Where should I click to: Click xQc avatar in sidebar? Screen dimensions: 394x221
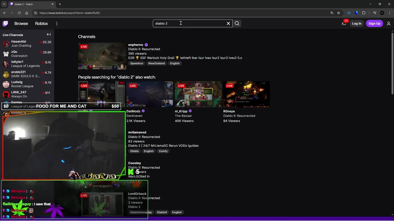click(x=6, y=54)
